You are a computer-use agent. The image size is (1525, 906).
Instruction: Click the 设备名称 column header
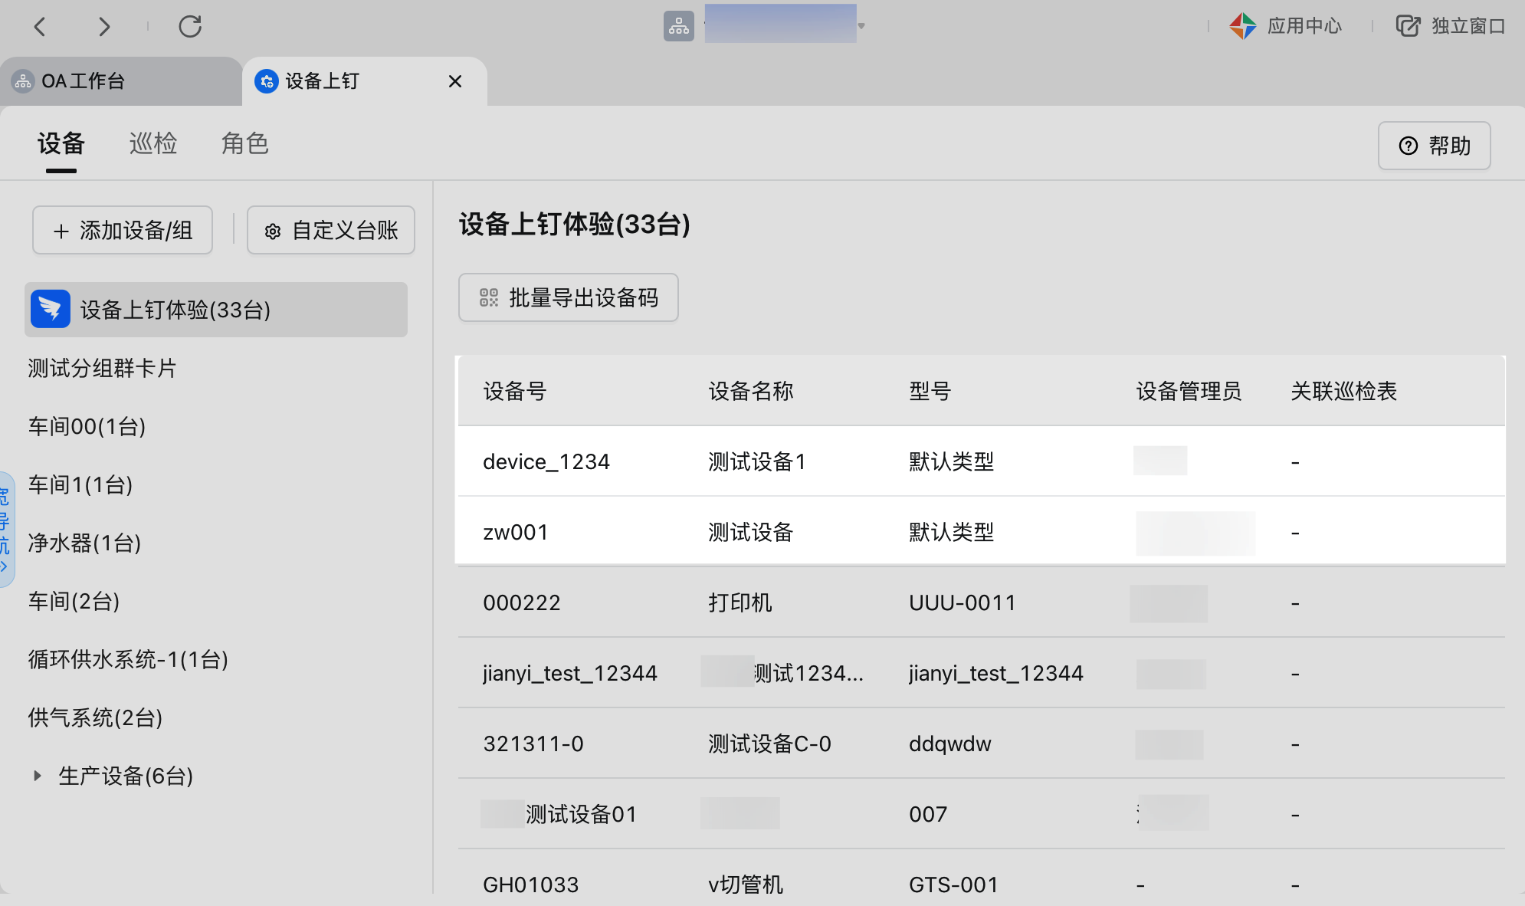pyautogui.click(x=751, y=392)
